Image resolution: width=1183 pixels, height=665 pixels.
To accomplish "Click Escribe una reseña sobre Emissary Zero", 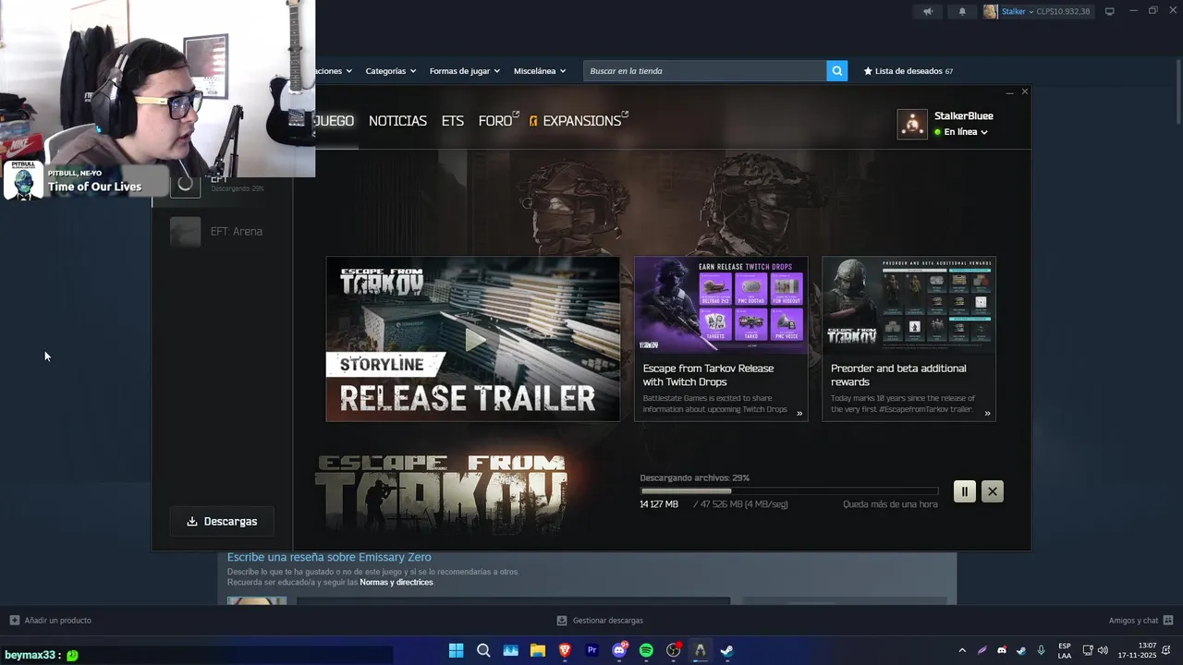I will [329, 557].
